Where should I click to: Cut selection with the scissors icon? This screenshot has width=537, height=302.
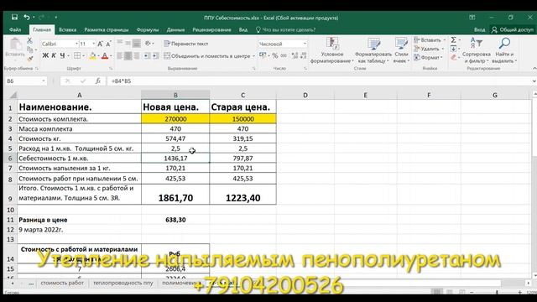click(x=30, y=41)
